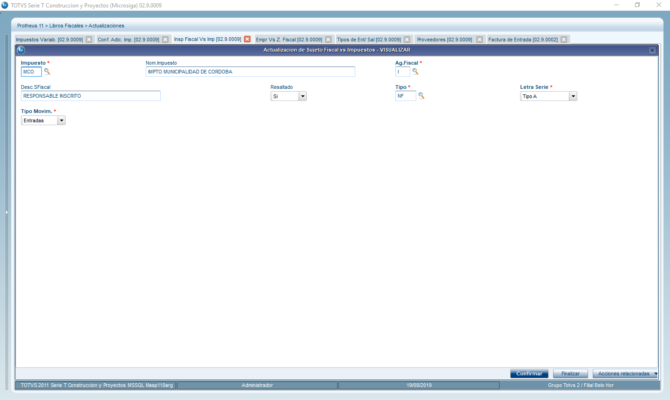Open the Tipo Movim. dropdown
This screenshot has width=670, height=400.
coord(61,120)
